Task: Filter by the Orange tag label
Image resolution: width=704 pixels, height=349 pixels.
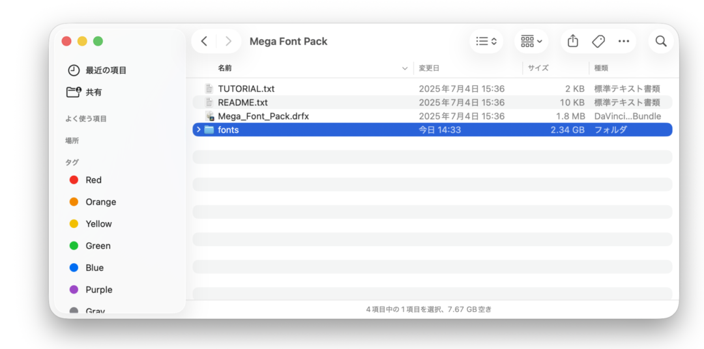Action: [x=101, y=202]
